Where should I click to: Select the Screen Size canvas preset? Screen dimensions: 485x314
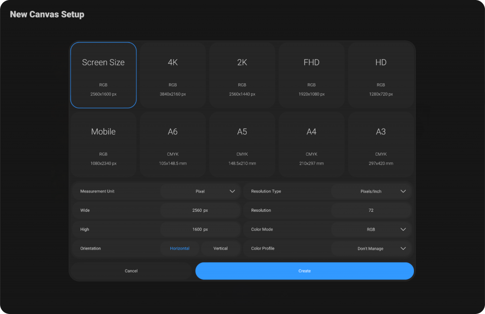103,75
